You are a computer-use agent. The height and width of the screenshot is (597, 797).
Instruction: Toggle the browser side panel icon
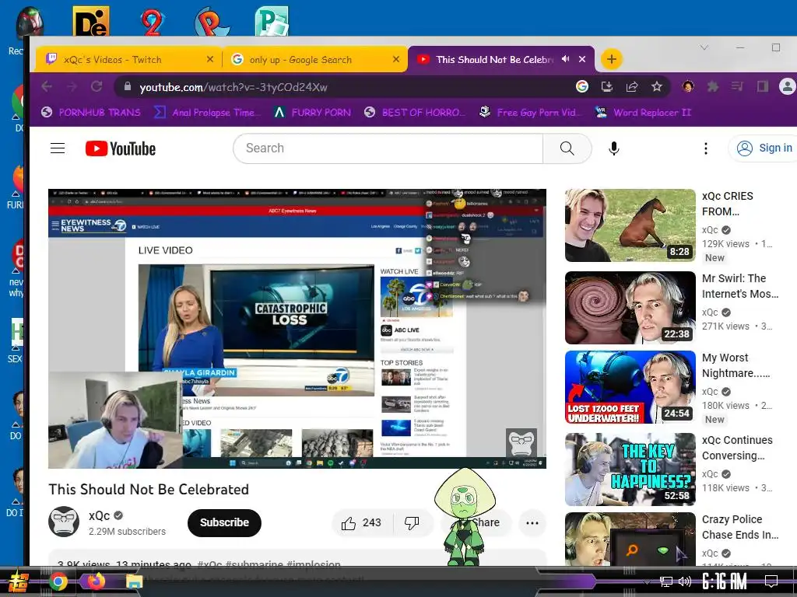763,87
